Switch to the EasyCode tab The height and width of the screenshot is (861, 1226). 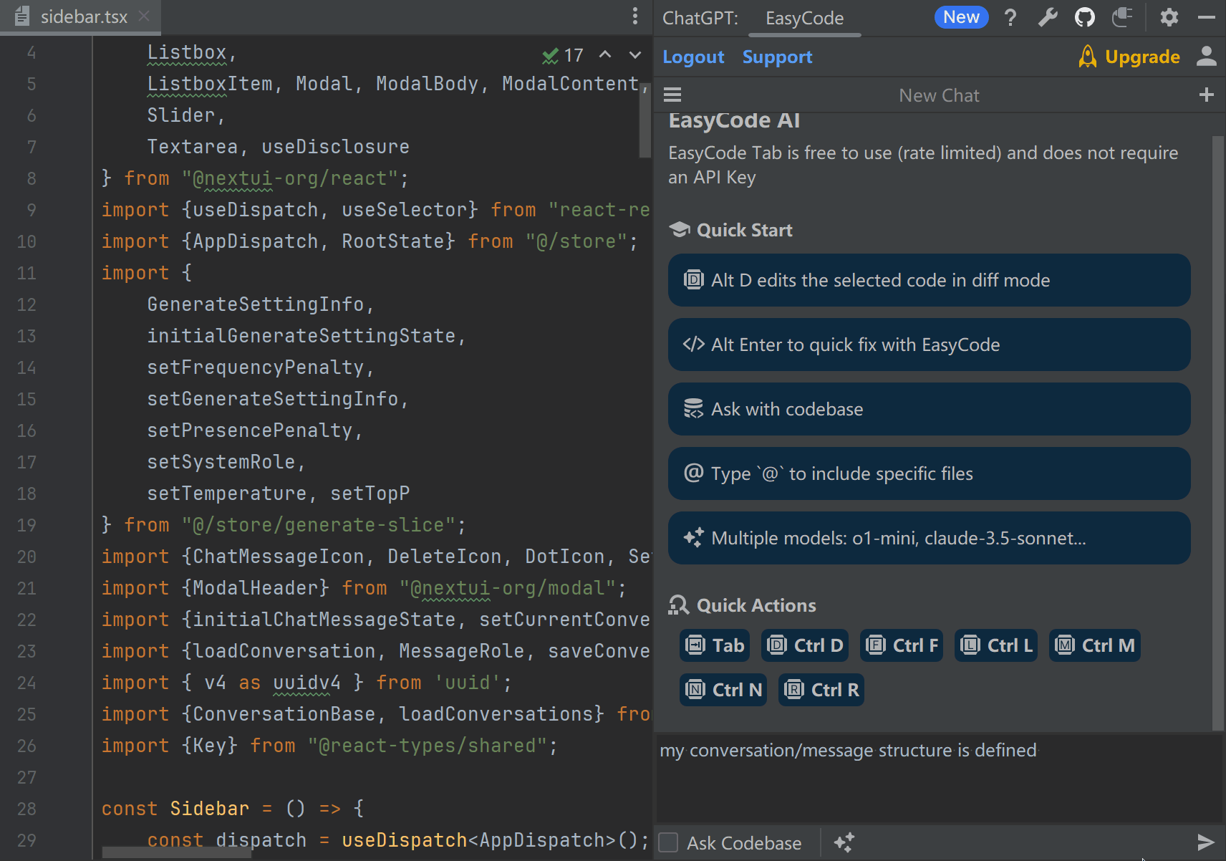(804, 18)
